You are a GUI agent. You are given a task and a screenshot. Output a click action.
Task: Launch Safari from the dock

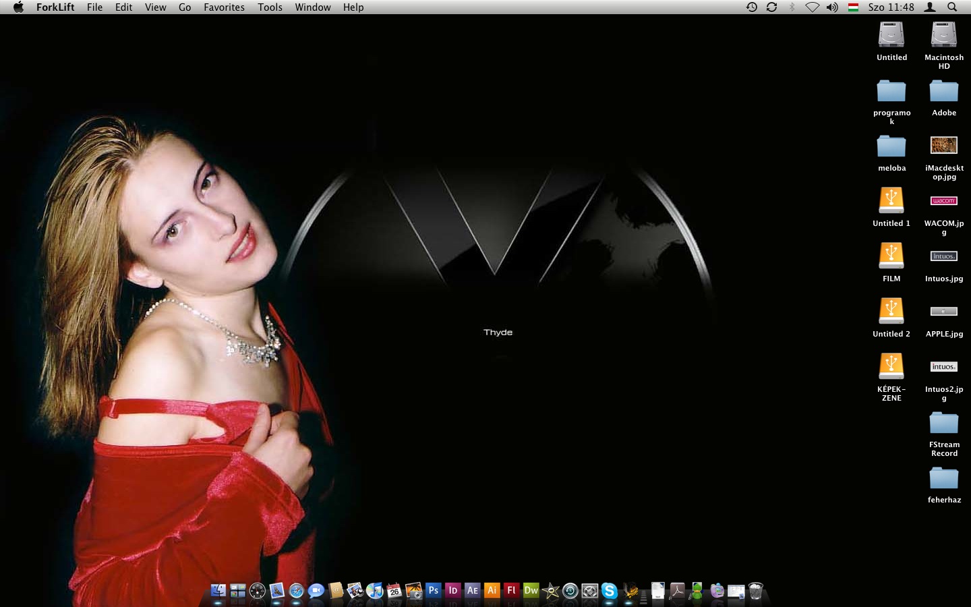click(297, 591)
